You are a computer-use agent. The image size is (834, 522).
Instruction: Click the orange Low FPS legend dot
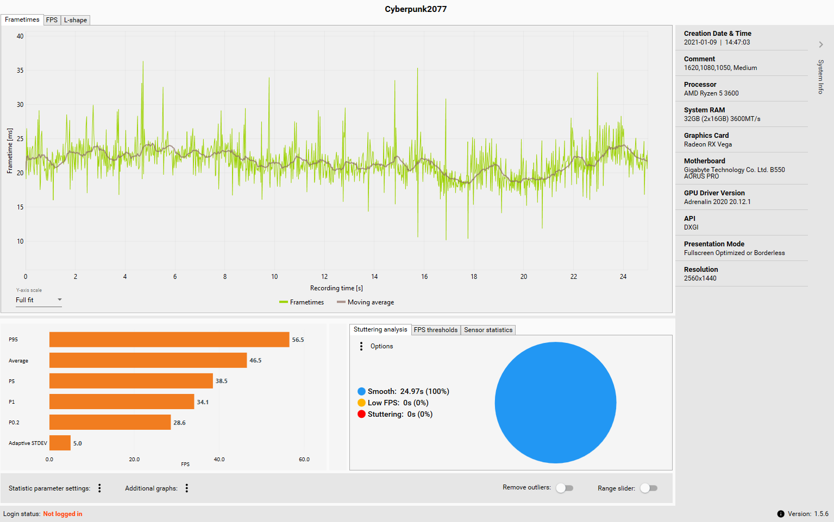pos(361,403)
